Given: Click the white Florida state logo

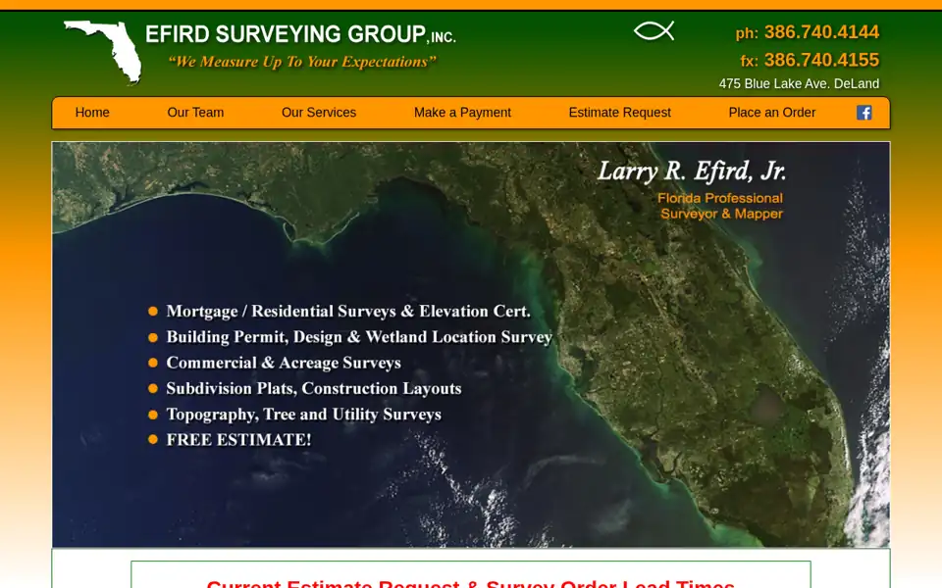Looking at the screenshot, I should point(103,52).
